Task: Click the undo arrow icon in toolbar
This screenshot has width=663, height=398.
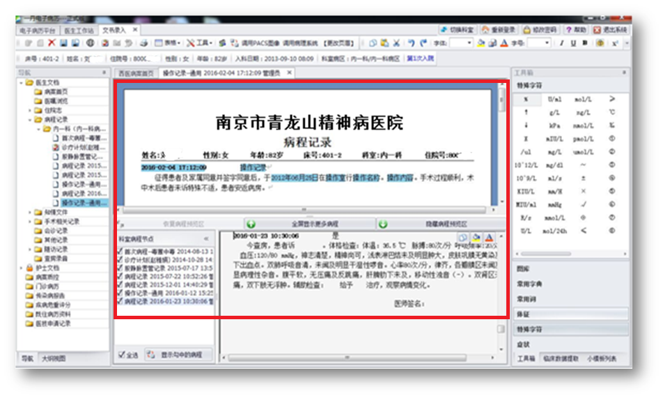Action: coord(411,44)
